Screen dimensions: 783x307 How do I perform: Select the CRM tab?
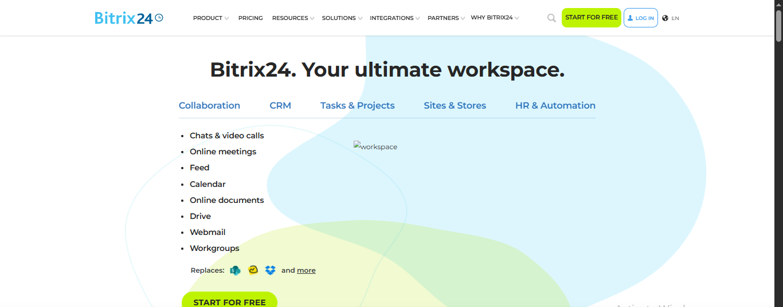click(x=280, y=106)
